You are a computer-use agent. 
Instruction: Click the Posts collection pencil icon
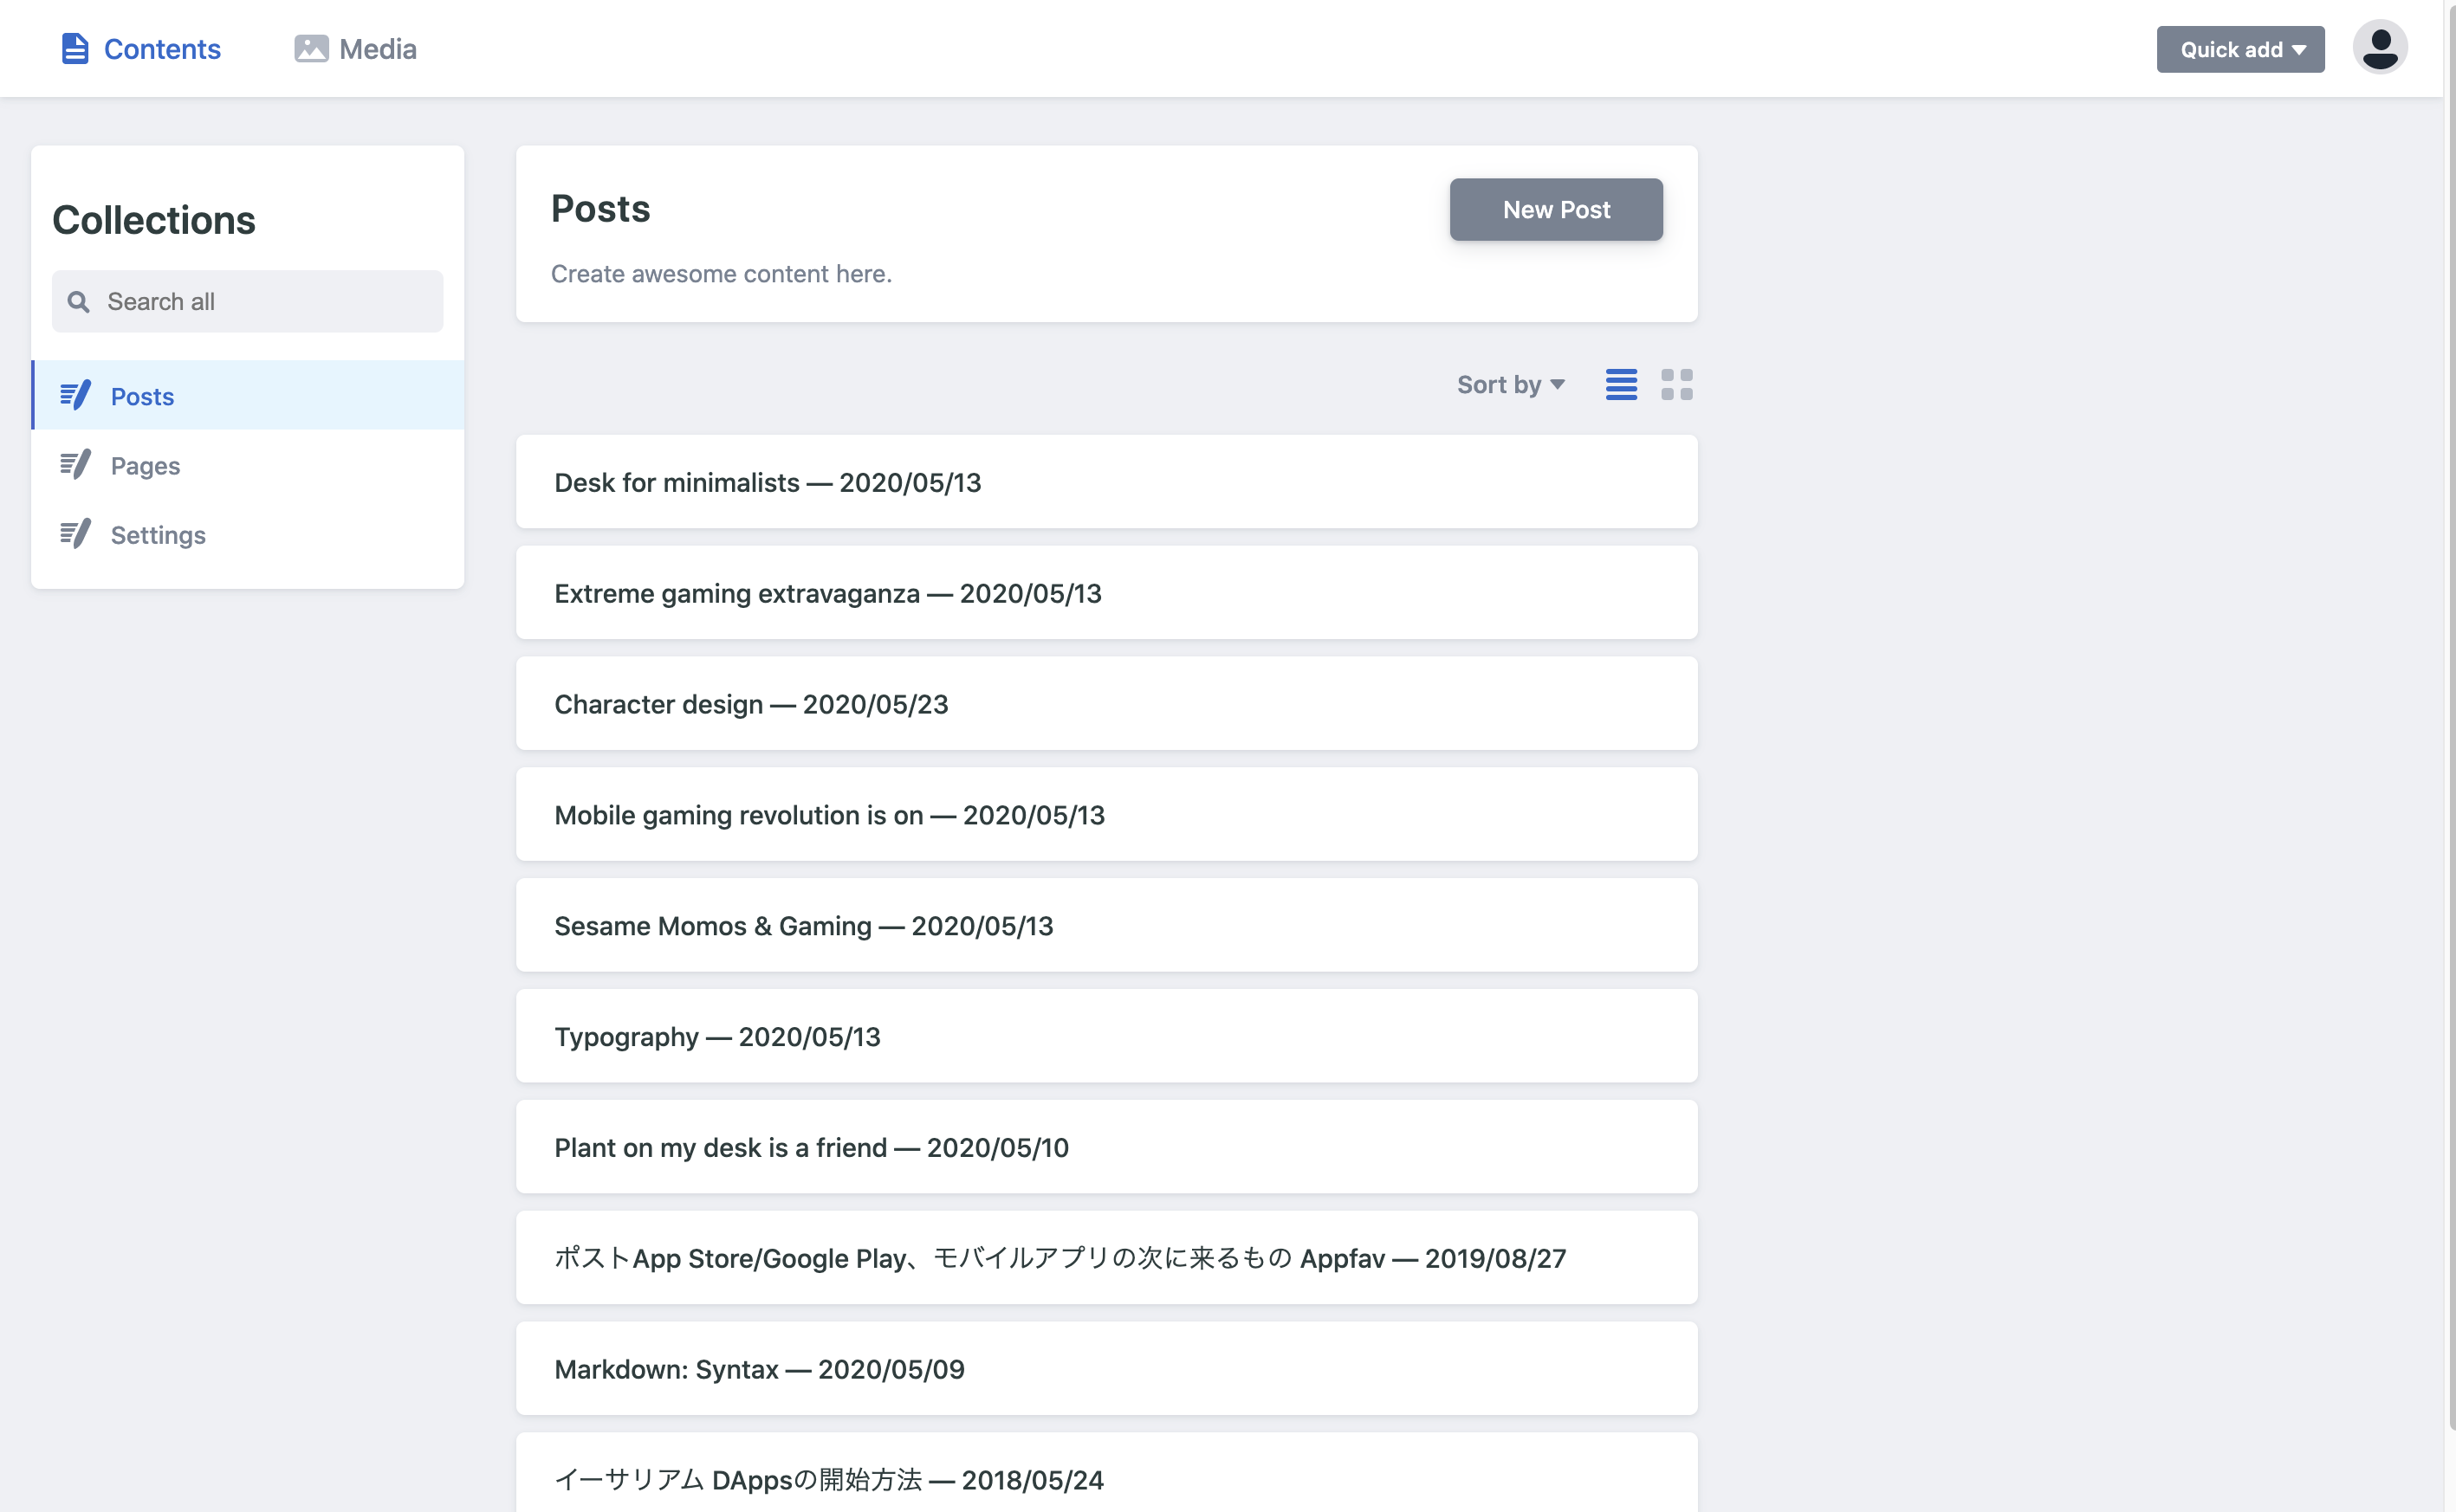75,396
